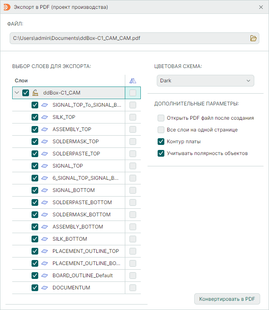This screenshot has height=310, width=269.
Task: Select the ASSEMBLY_TOP layer name
Action: click(x=72, y=129)
